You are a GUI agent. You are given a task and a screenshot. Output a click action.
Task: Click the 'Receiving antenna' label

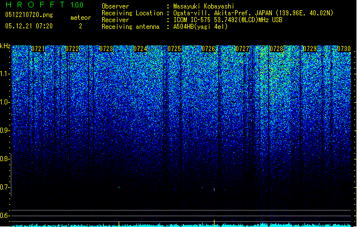(131, 27)
